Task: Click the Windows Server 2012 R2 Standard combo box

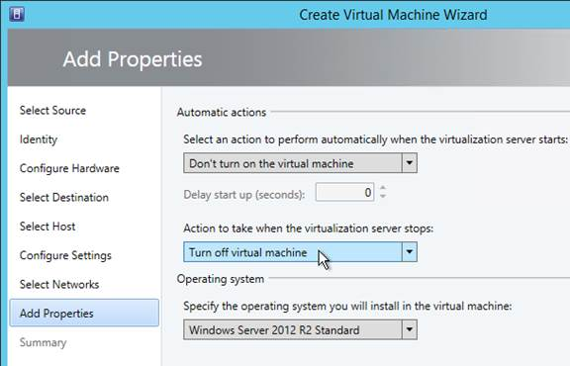Action: (x=300, y=329)
